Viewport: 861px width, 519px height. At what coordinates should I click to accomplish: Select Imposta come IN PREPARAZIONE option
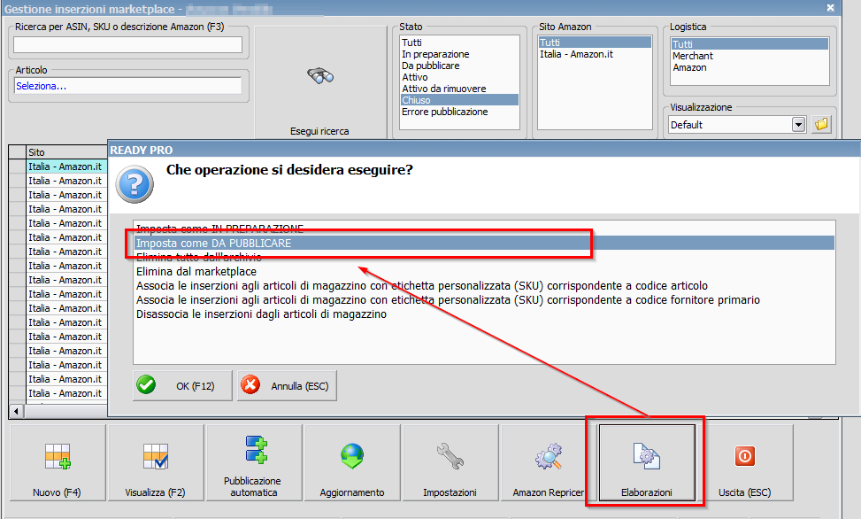click(484, 229)
